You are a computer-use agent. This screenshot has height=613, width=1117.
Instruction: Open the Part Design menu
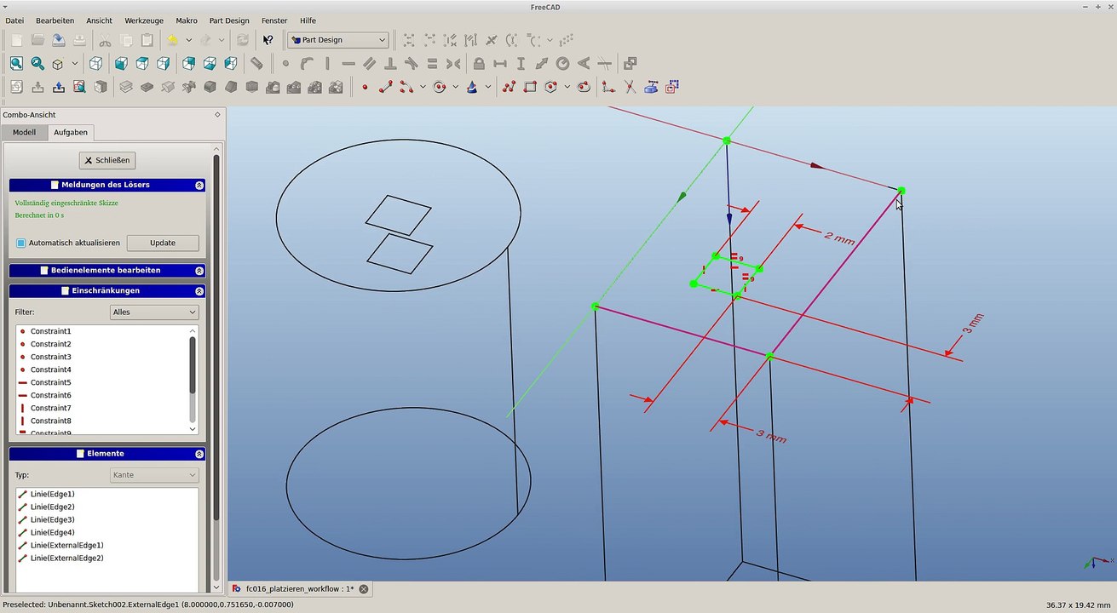pos(229,20)
